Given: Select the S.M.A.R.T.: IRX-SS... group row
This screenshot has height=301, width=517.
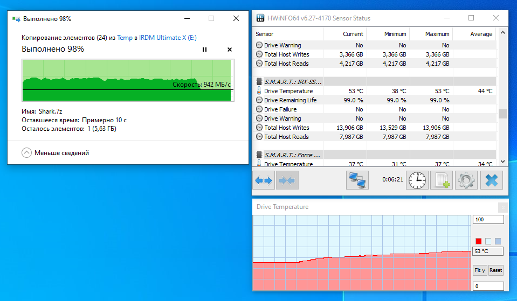Looking at the screenshot, I should tap(374, 82).
